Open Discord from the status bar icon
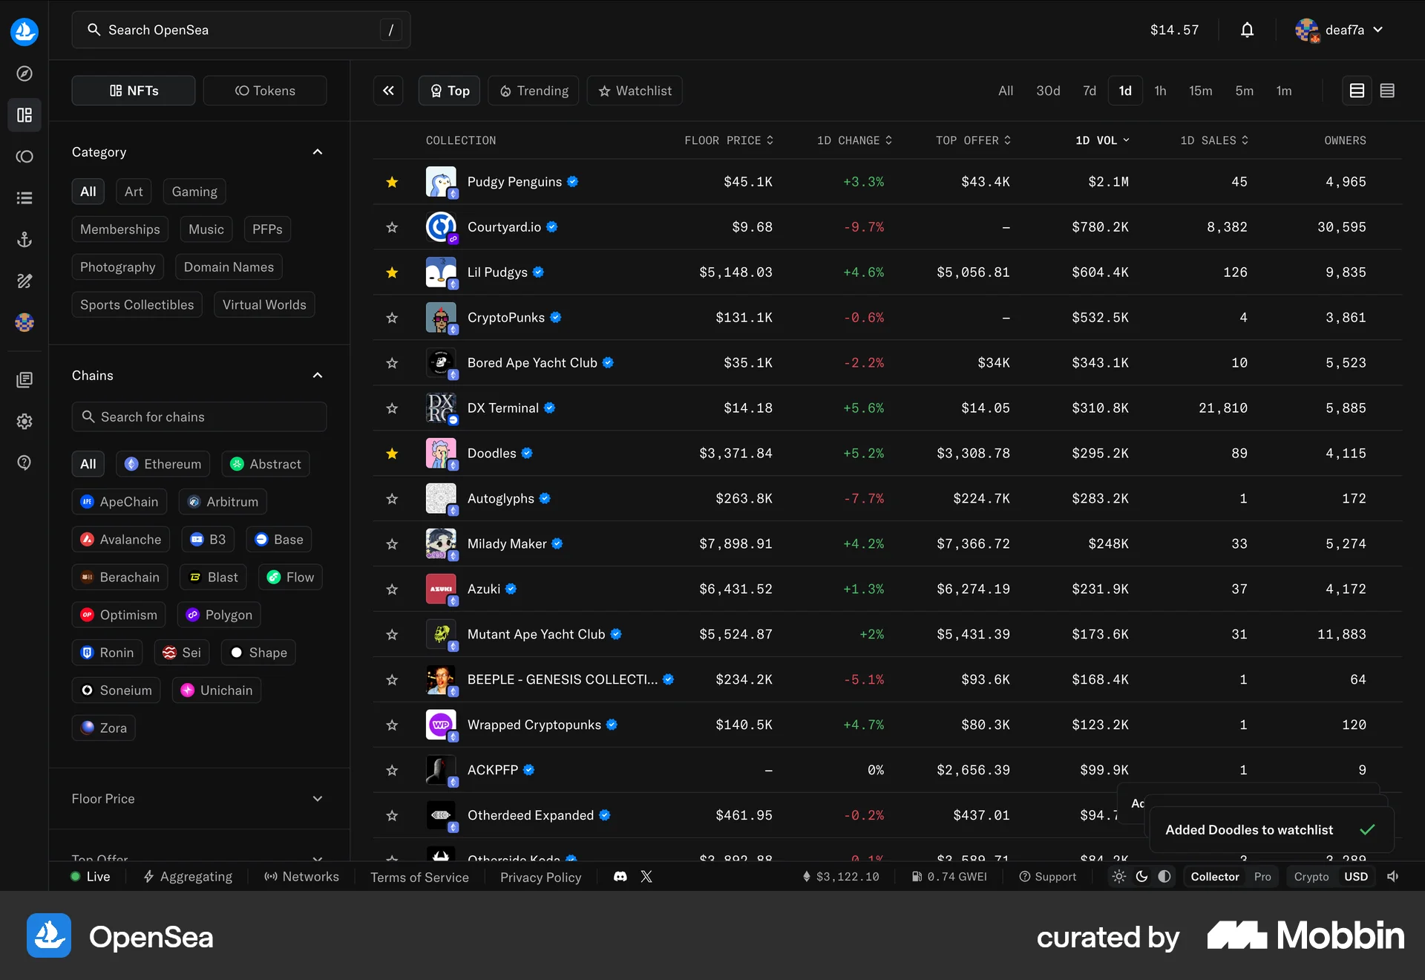The image size is (1425, 980). click(x=620, y=877)
